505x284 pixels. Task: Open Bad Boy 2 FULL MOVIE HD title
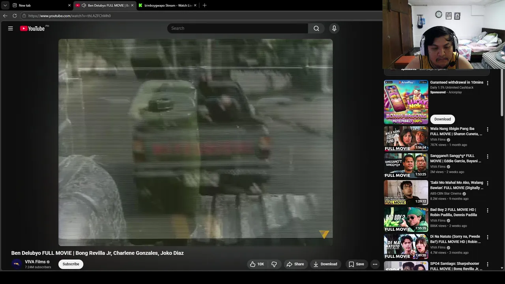point(454,212)
